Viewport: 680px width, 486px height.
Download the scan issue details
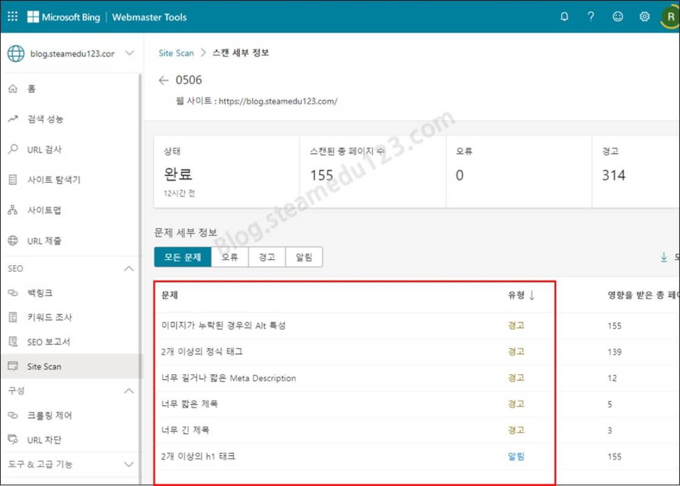(664, 256)
